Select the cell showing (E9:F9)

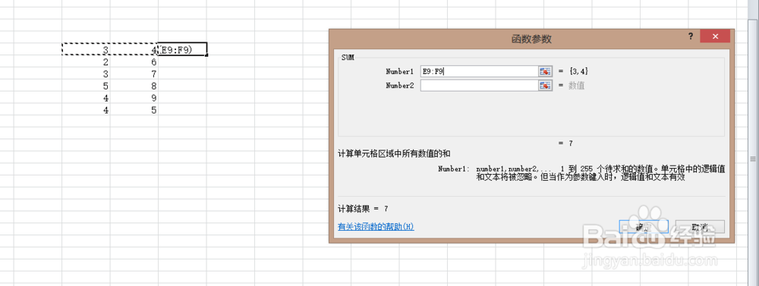pyautogui.click(x=182, y=49)
